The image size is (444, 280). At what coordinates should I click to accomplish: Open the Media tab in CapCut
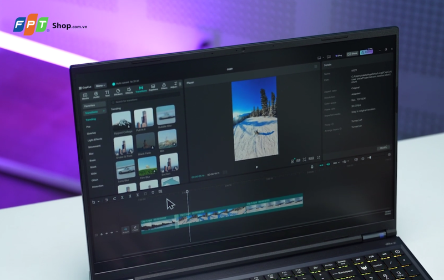coord(85,96)
